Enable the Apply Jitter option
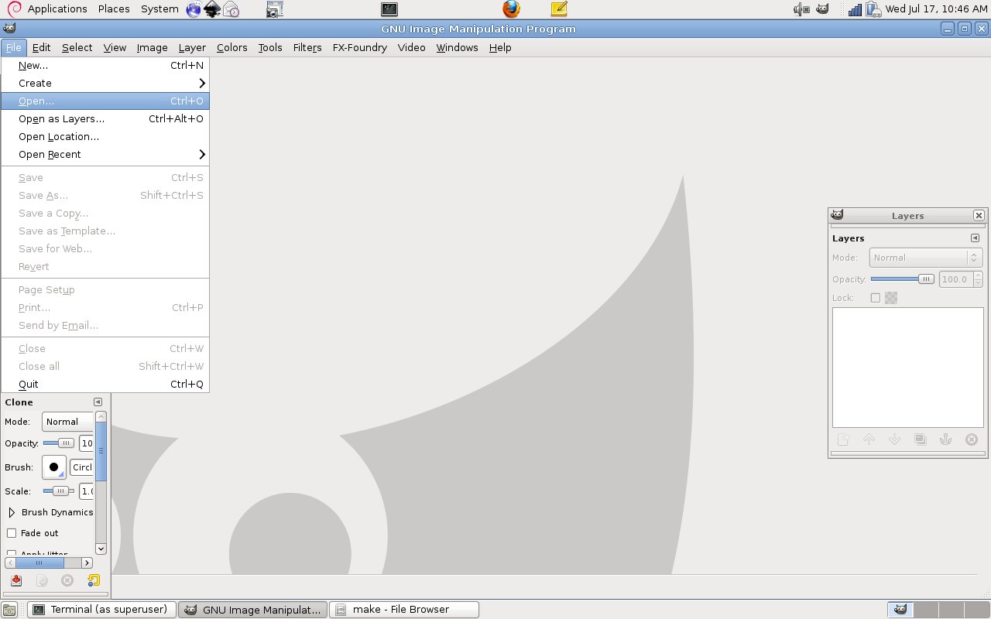The image size is (991, 619). pos(12,551)
